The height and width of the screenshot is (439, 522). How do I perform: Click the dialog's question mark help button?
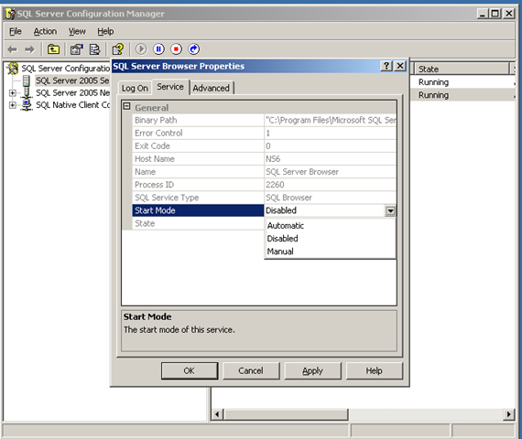(x=386, y=66)
